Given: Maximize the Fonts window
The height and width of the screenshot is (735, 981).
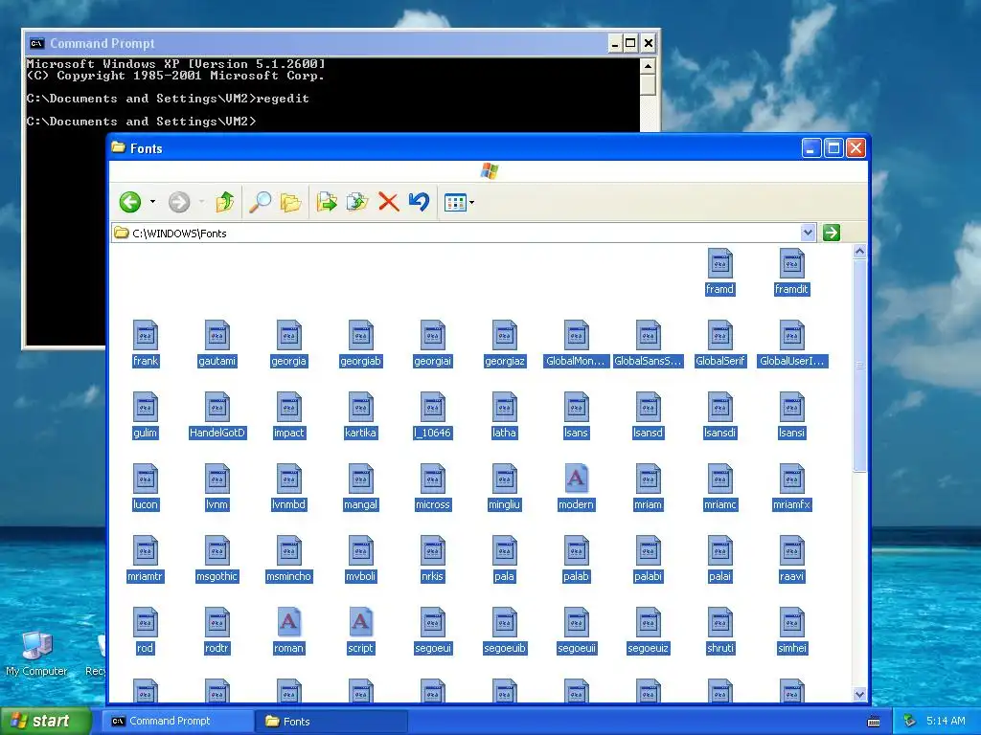Looking at the screenshot, I should 833,148.
